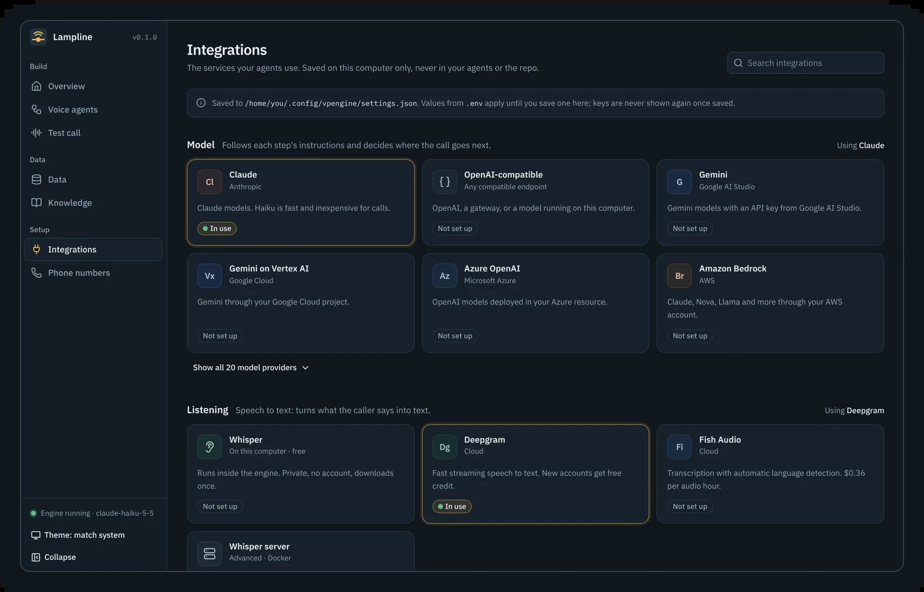Click the OpenAI-compatible braces icon
This screenshot has height=592, width=924.
point(444,182)
